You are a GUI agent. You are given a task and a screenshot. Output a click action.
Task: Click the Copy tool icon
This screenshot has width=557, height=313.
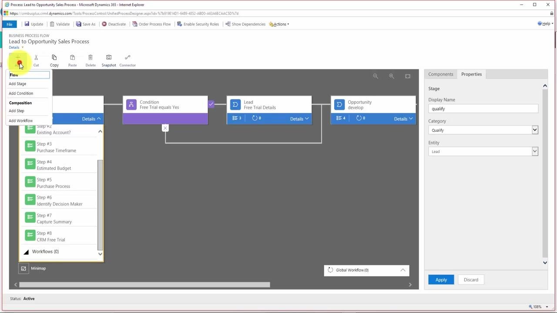(54, 57)
